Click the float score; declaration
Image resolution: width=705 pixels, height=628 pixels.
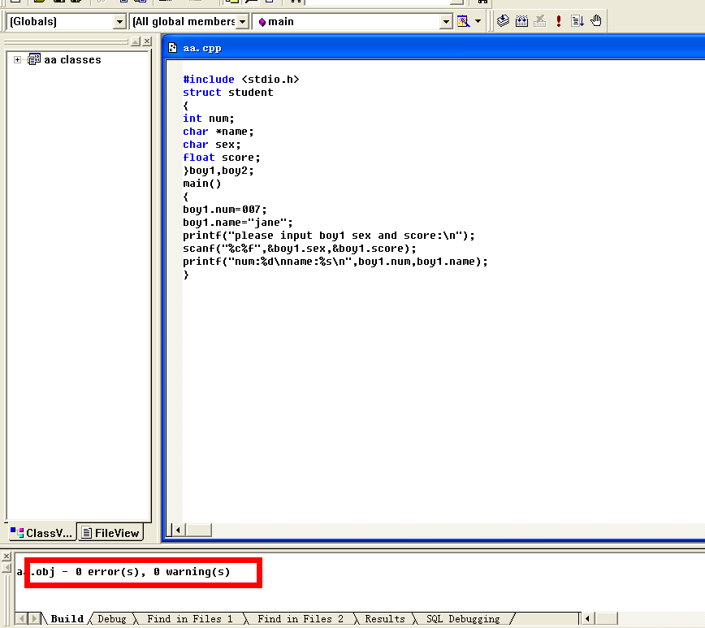pos(222,158)
